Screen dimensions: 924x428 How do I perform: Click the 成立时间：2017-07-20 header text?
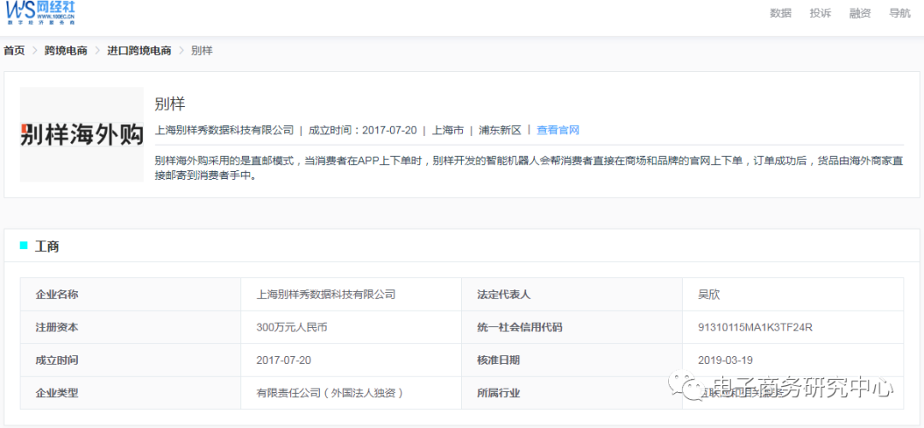point(363,130)
